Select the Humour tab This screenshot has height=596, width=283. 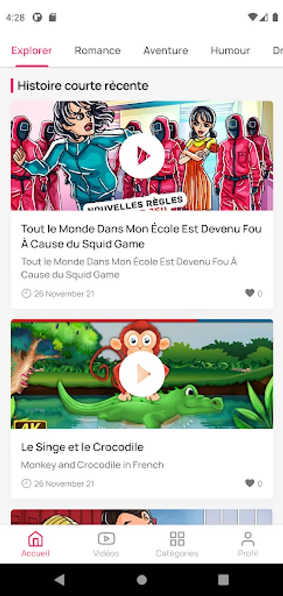click(x=230, y=50)
